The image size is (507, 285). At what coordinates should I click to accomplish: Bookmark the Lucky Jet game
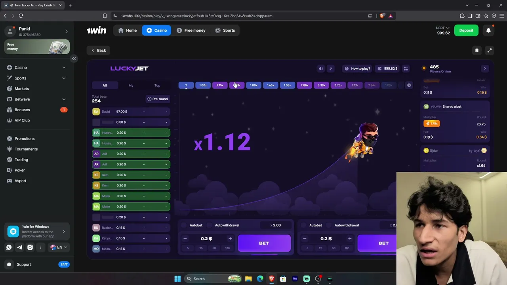477,50
